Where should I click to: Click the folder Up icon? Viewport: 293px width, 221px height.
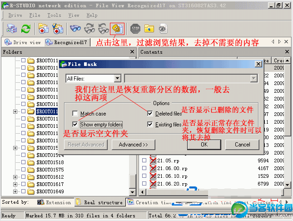tap(149, 29)
